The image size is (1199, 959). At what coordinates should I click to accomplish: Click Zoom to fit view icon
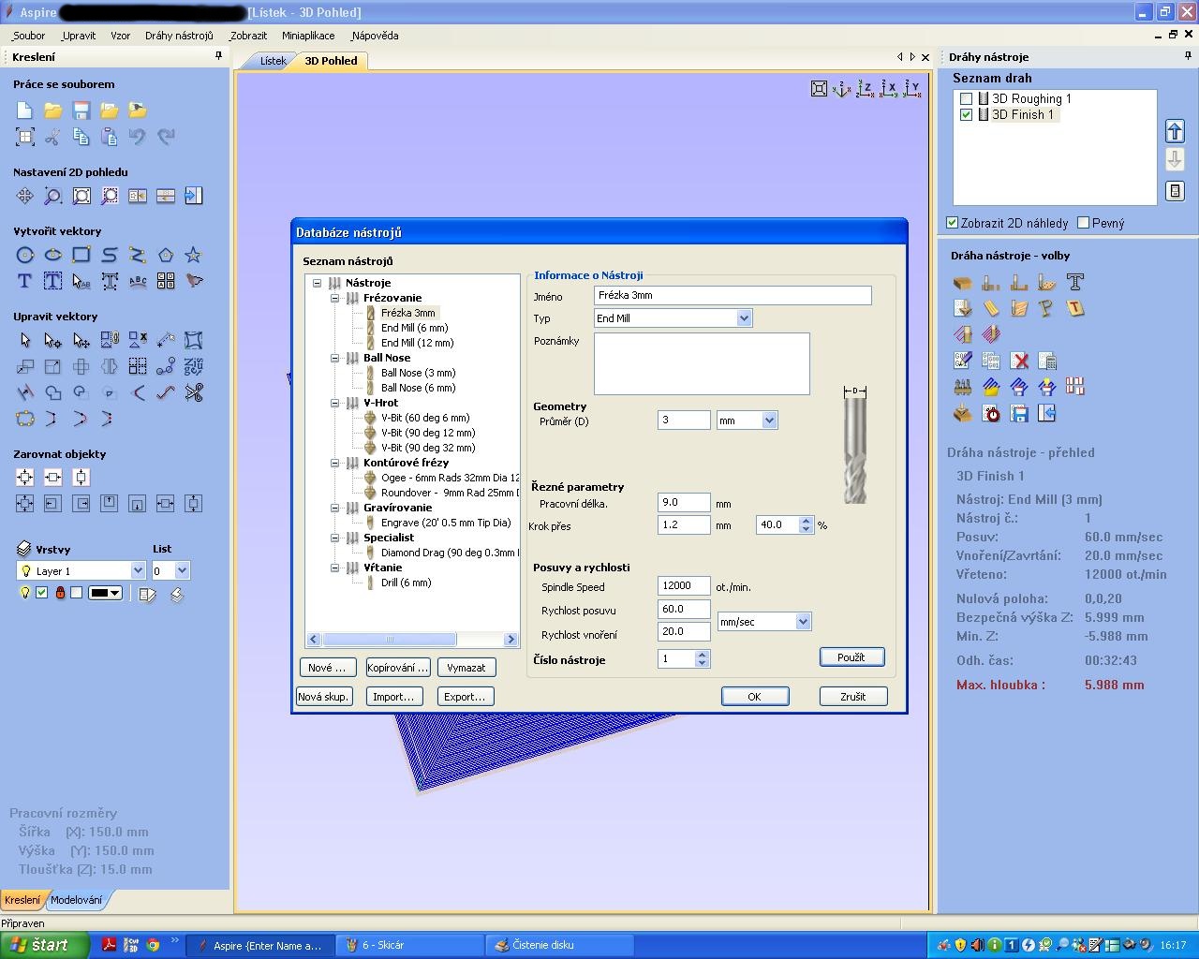tap(819, 89)
